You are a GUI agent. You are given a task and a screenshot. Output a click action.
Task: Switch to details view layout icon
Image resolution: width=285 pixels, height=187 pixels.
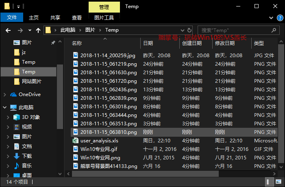270,182
